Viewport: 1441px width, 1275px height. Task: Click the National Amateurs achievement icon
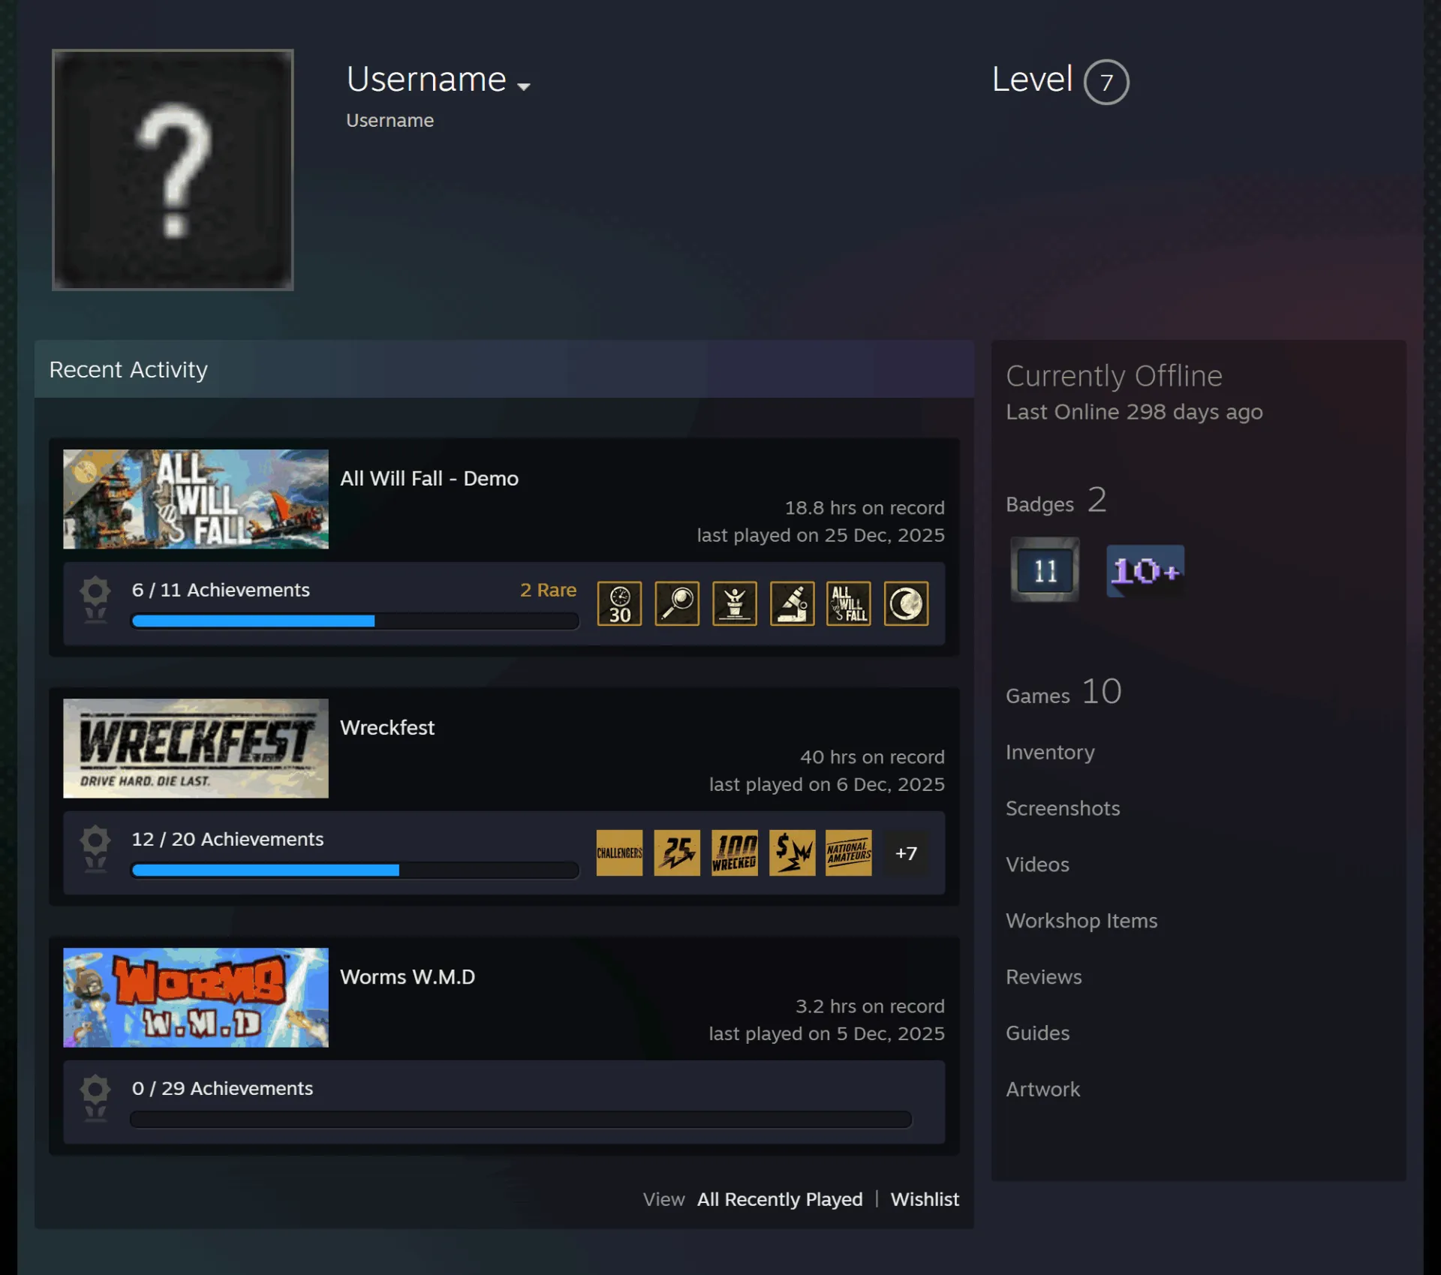click(x=849, y=853)
